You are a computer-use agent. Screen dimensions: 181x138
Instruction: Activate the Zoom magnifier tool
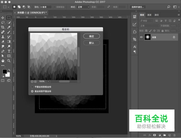[x=9, y=60]
